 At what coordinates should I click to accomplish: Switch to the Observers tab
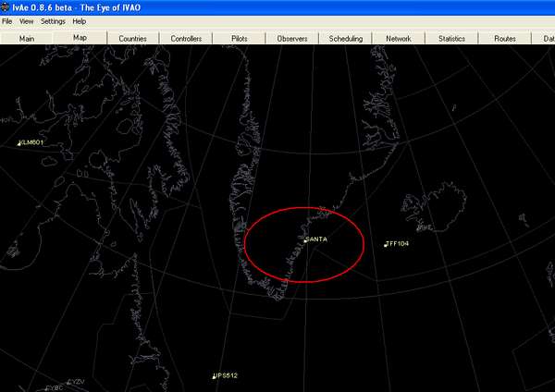pyautogui.click(x=292, y=39)
